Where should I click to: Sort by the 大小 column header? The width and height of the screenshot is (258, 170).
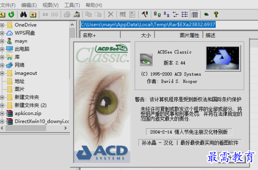[x=138, y=35]
